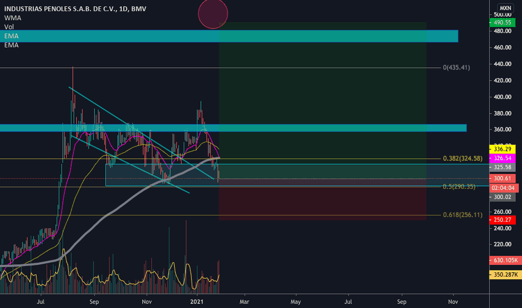The image size is (522, 308).
Task: Select the upper cyan resistance band near 480
Action: [229, 36]
